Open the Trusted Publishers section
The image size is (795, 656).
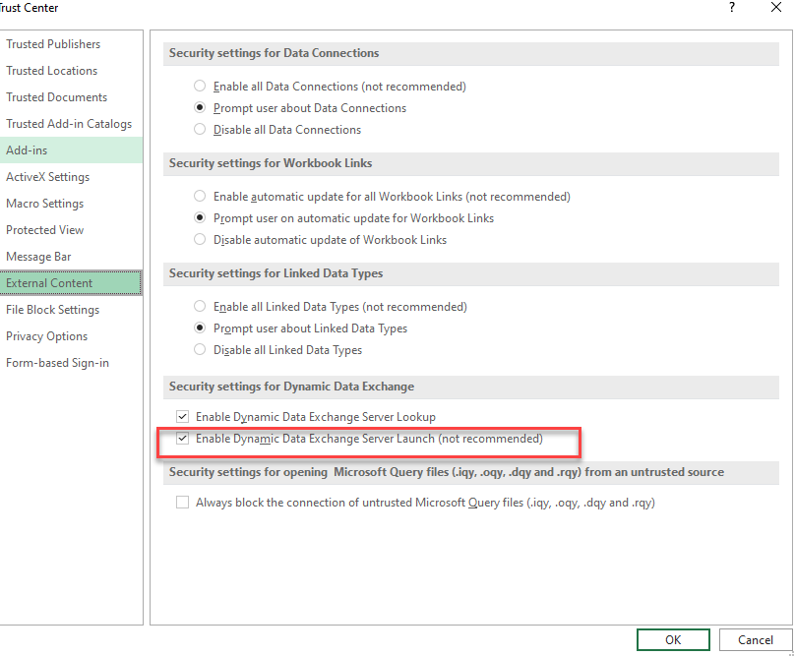(x=53, y=44)
